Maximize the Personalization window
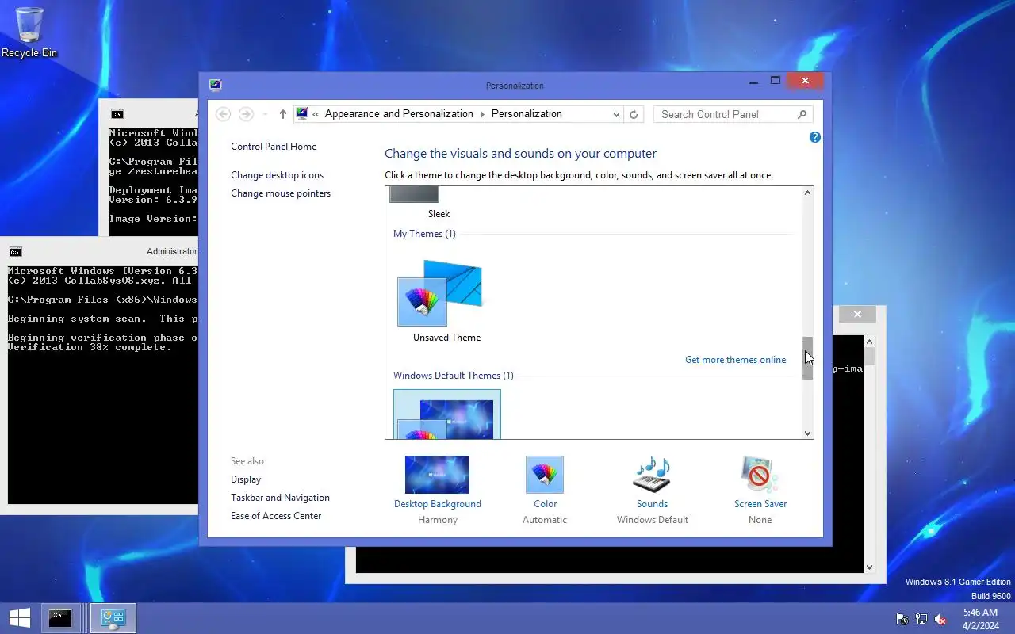 [x=776, y=81]
